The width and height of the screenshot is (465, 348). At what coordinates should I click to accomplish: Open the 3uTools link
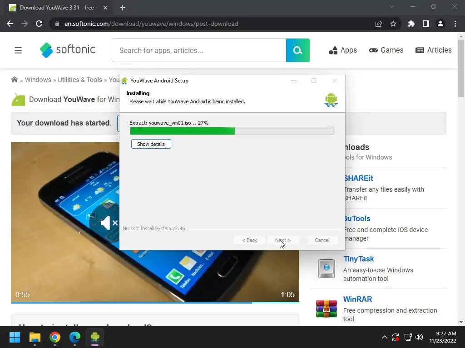tap(357, 219)
